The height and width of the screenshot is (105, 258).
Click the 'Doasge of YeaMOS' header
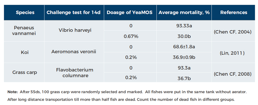(x=130, y=13)
